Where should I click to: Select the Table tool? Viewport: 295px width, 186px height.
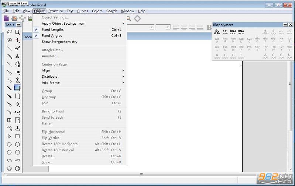click(x=9, y=120)
